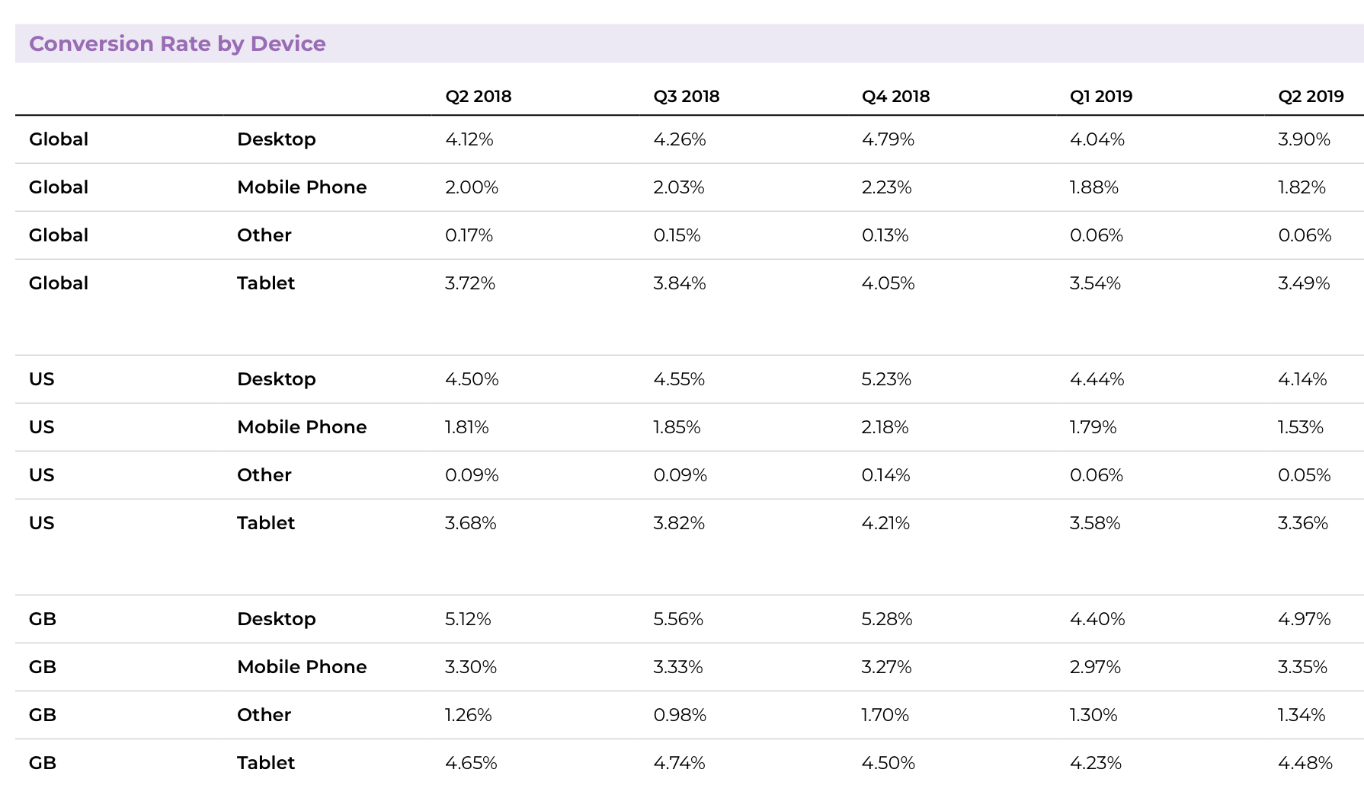Screen dimensions: 1364x798
Task: Select the Q2 2019 column header
Action: 1310,97
